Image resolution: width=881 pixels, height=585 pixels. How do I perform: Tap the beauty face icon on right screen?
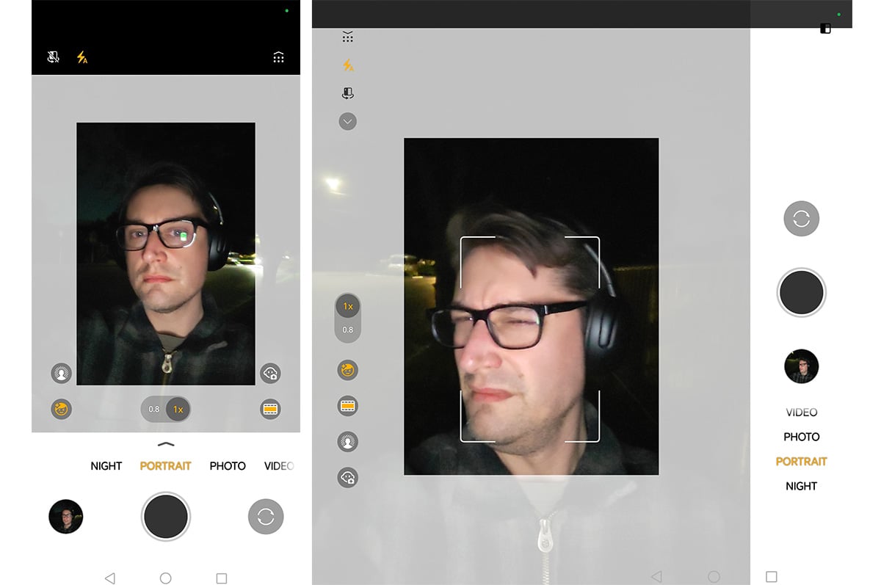347,370
